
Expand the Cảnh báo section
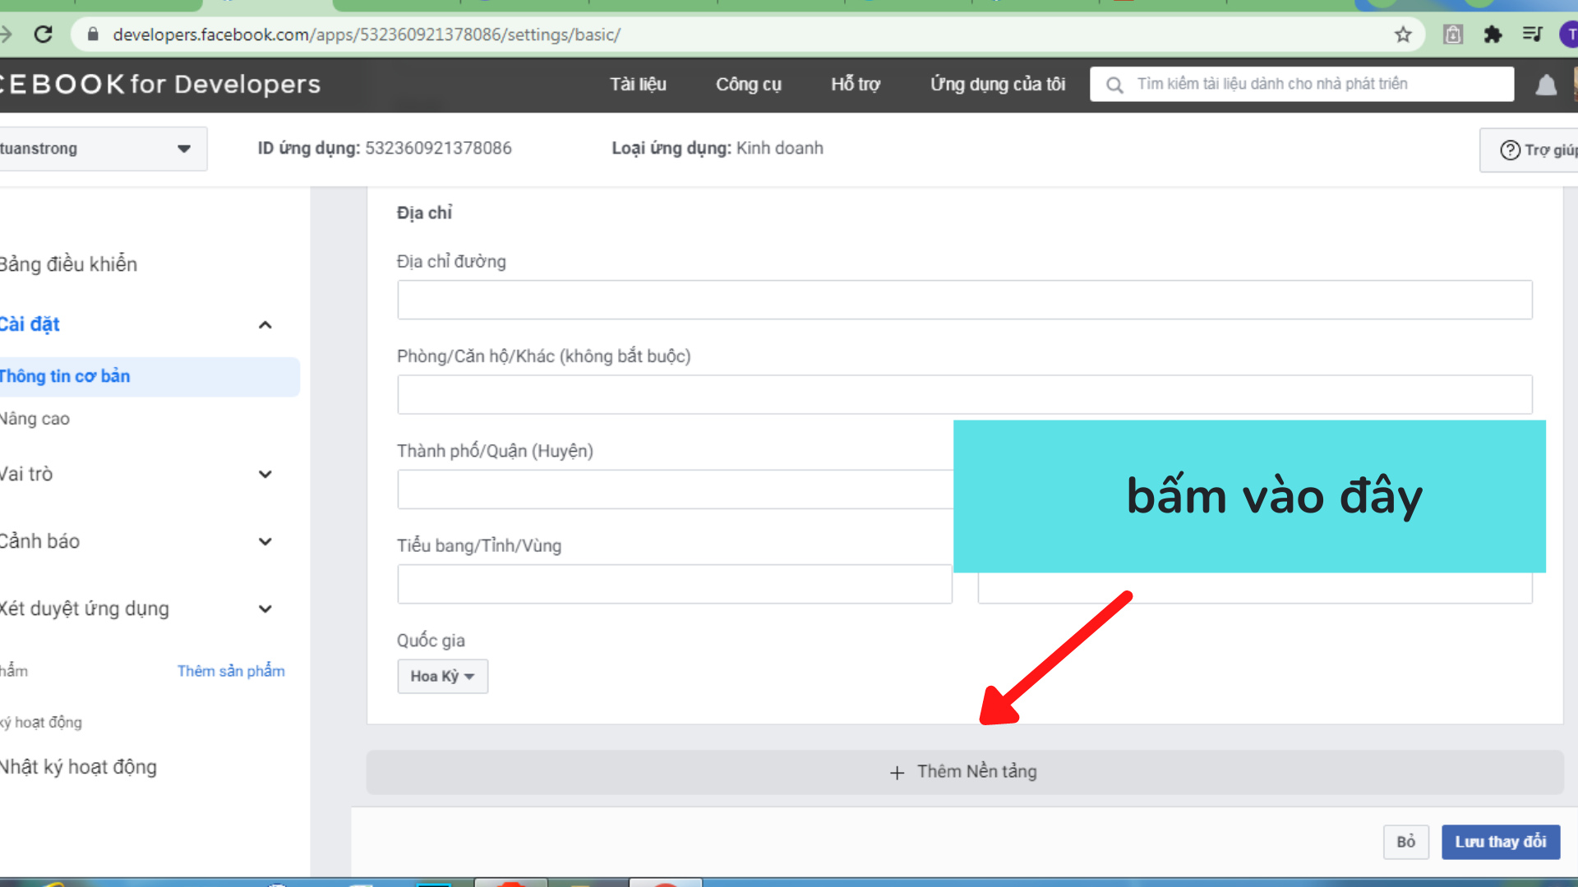265,542
